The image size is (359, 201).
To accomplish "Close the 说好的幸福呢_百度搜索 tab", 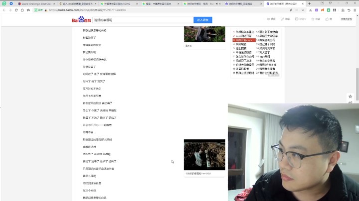I will click(x=261, y=4).
